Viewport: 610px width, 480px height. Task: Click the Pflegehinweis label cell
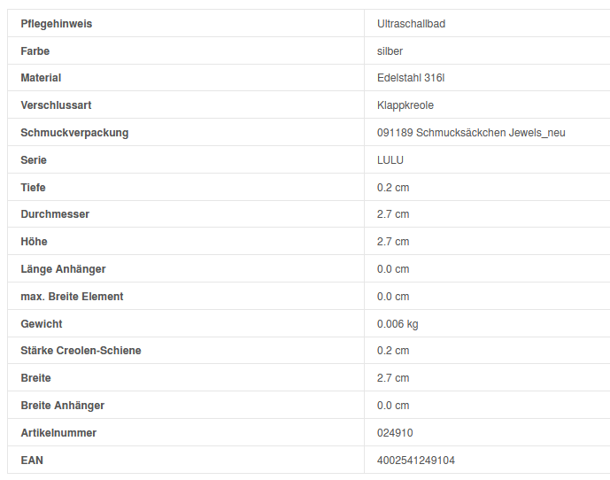point(56,24)
